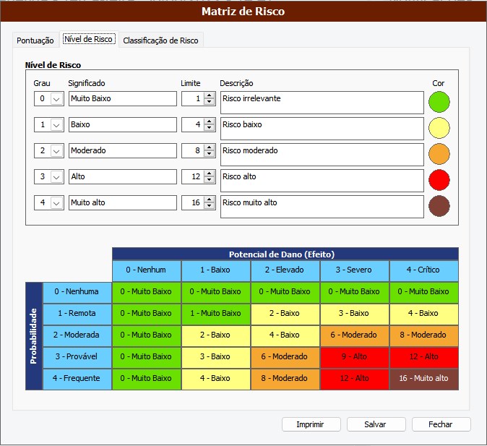The width and height of the screenshot is (487, 446).
Task: Click the green color circle for Muito Baixo
Action: coord(439,102)
